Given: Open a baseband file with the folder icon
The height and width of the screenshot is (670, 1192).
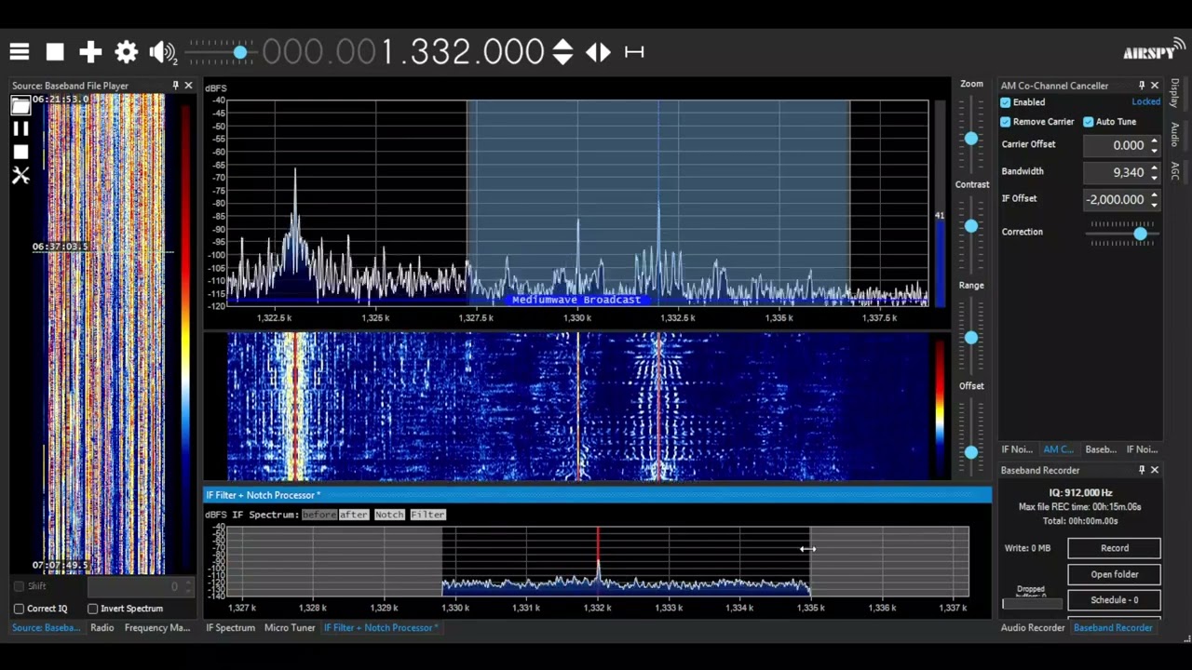Looking at the screenshot, I should coord(20,106).
